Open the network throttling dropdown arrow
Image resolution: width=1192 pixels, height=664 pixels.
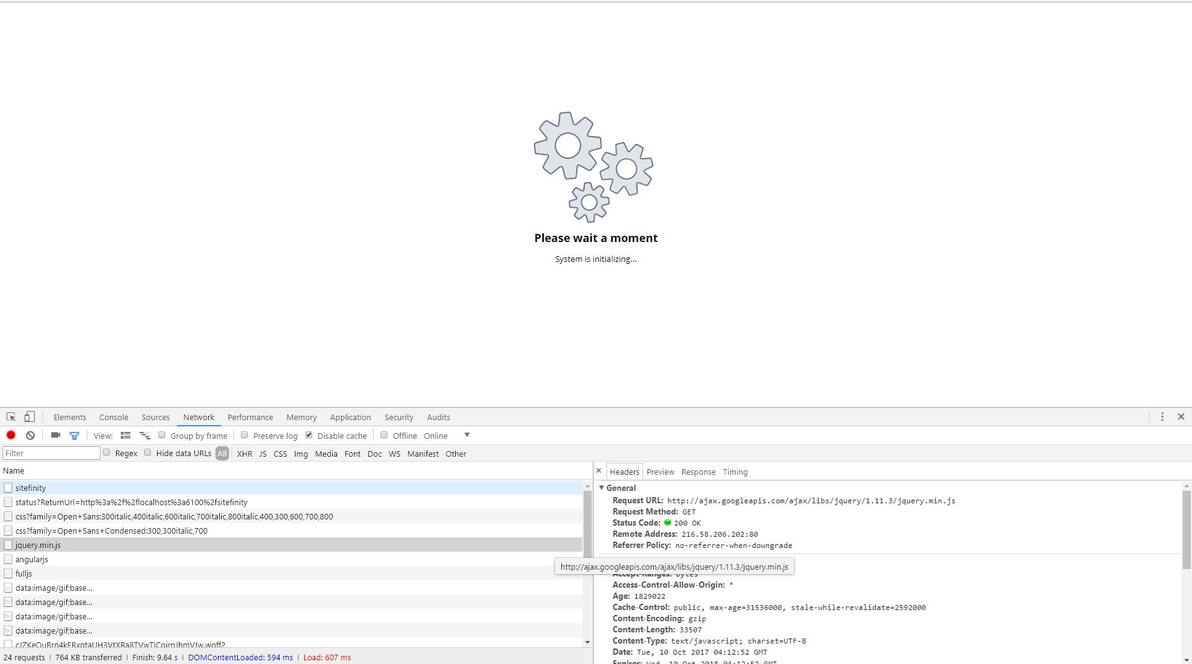pyautogui.click(x=467, y=435)
